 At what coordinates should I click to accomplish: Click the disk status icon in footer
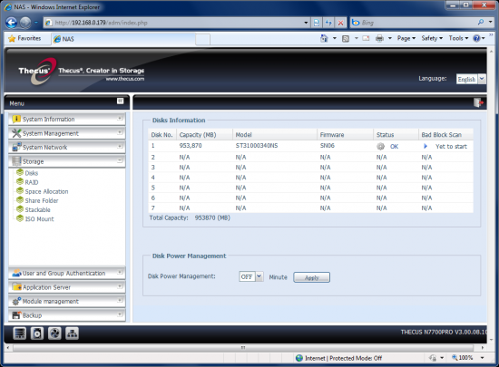click(x=37, y=333)
